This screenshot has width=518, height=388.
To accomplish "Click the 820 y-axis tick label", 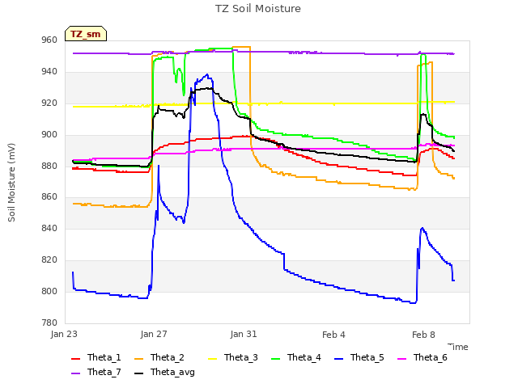I will click(x=49, y=260).
